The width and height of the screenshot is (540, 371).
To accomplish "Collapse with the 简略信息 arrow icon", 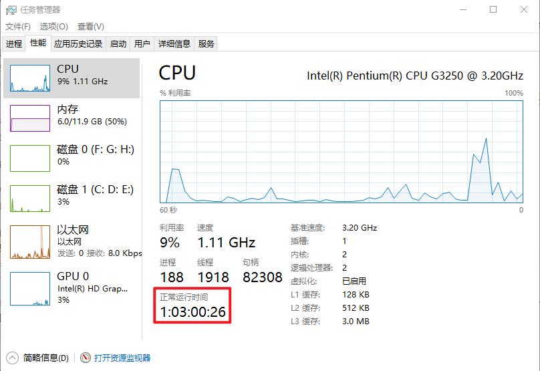I will tap(13, 358).
